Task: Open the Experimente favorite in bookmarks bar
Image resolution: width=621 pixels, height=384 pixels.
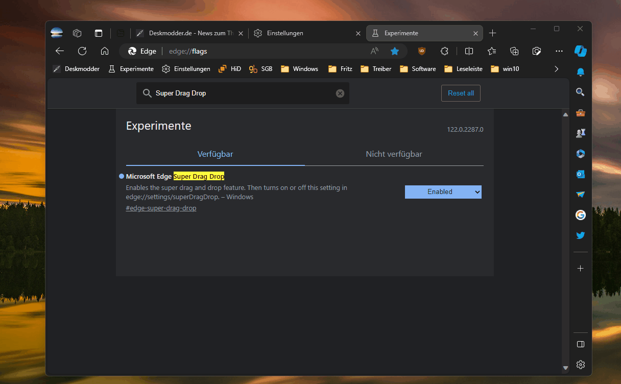Action: point(131,69)
